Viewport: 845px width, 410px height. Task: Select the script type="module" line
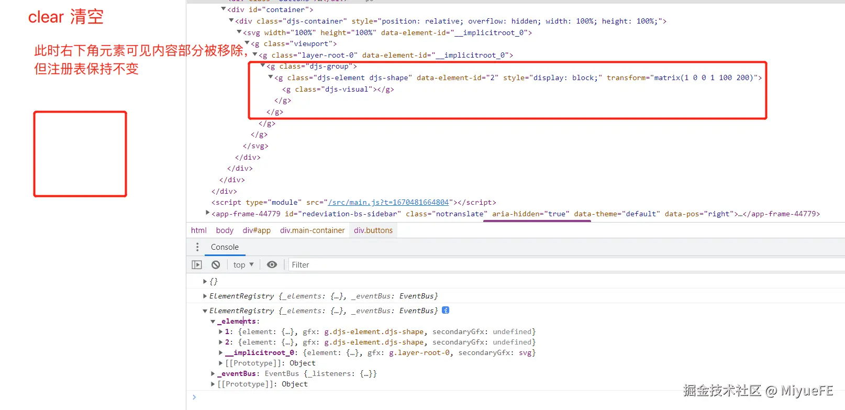pos(354,202)
